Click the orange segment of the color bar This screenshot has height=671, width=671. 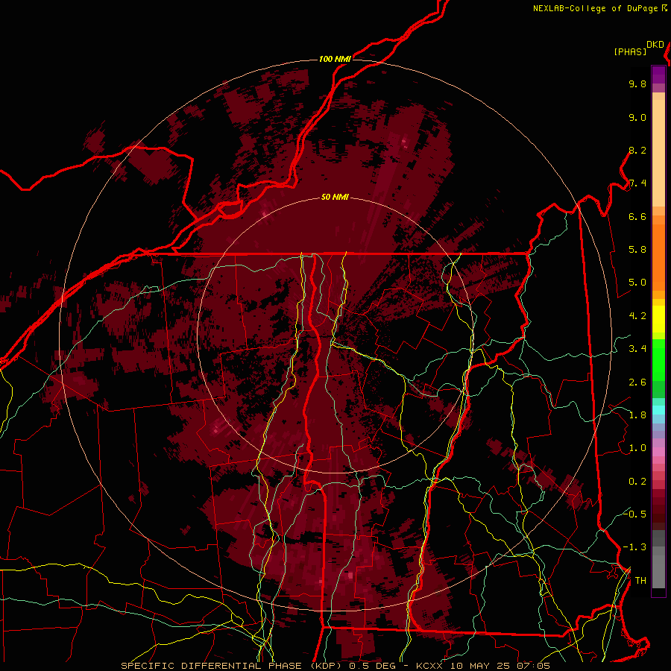tap(658, 256)
